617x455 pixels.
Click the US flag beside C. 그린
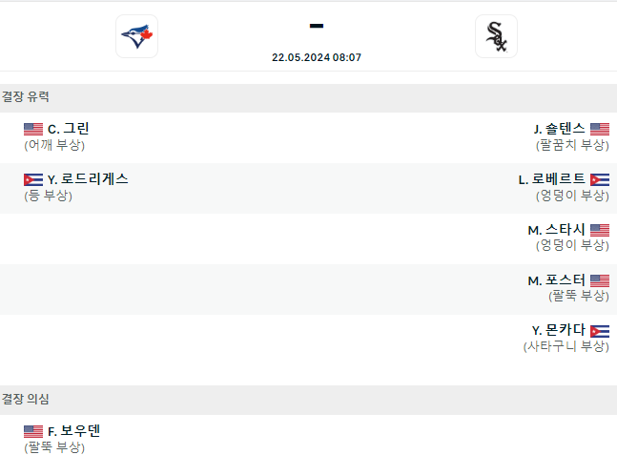pyautogui.click(x=33, y=129)
